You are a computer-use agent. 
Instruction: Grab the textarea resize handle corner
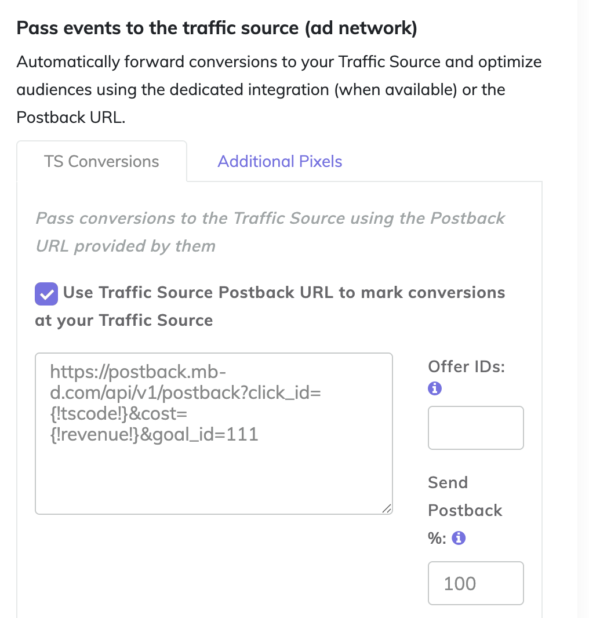(387, 508)
